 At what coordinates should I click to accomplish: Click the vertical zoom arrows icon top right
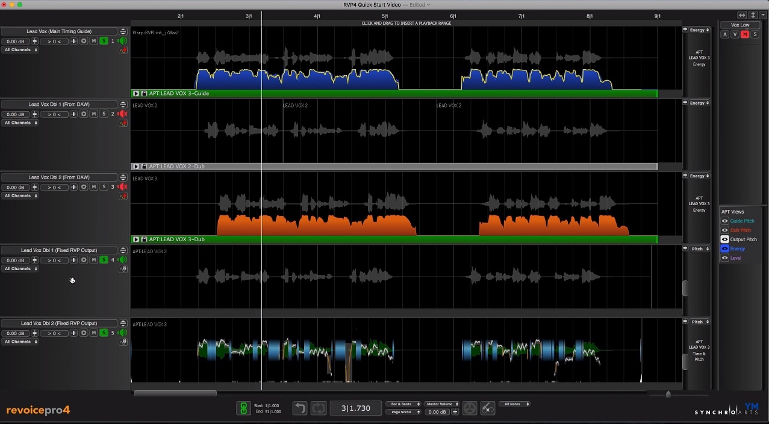[x=753, y=15]
